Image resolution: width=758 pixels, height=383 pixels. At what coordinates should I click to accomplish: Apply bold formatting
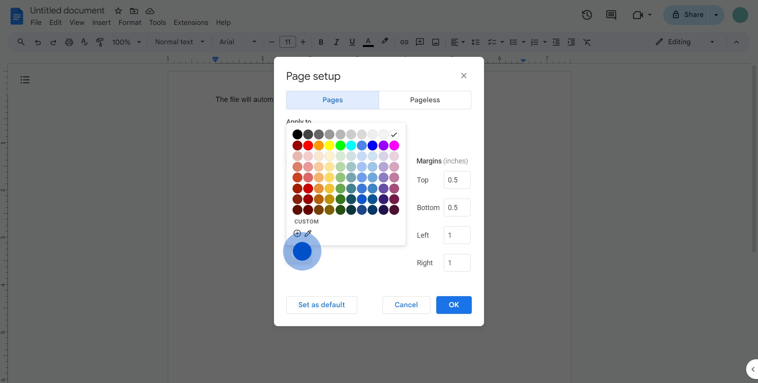(321, 42)
